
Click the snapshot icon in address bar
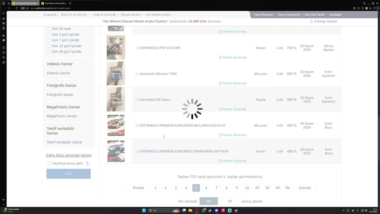362,8
